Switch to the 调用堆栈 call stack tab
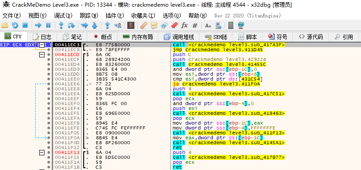The width and height of the screenshot is (361, 170). [x=179, y=37]
